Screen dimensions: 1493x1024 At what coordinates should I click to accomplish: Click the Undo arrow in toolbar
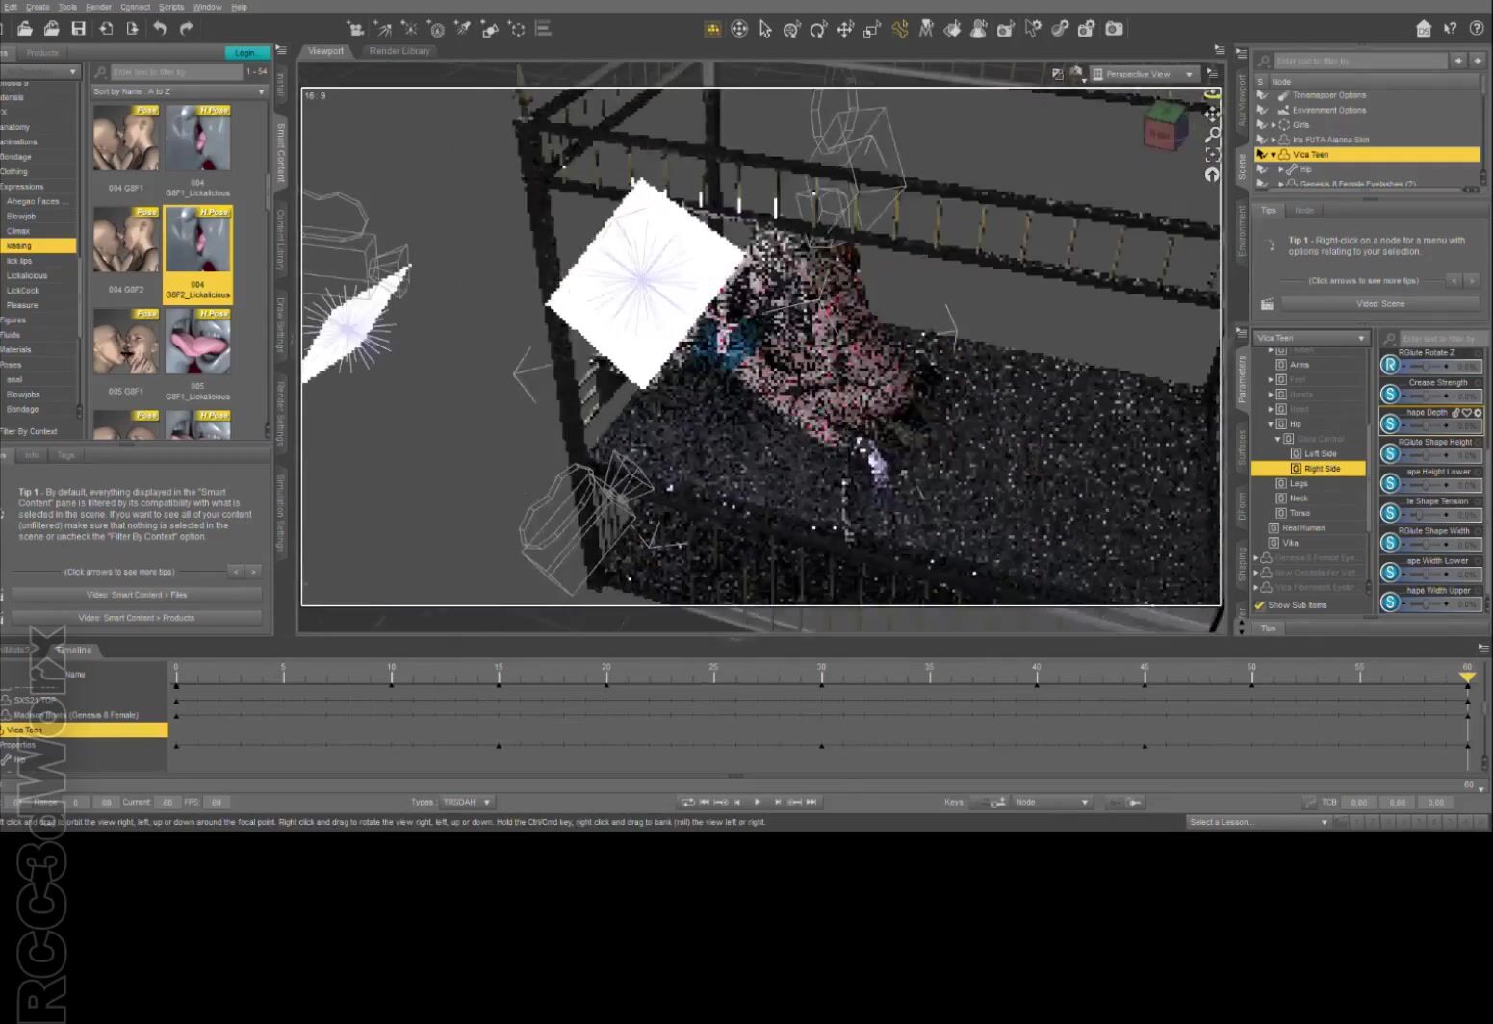click(x=160, y=29)
